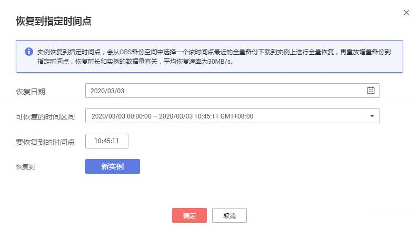This screenshot has height=238, width=419.
Task: Click the blue info icon in notice
Action: pos(29,52)
